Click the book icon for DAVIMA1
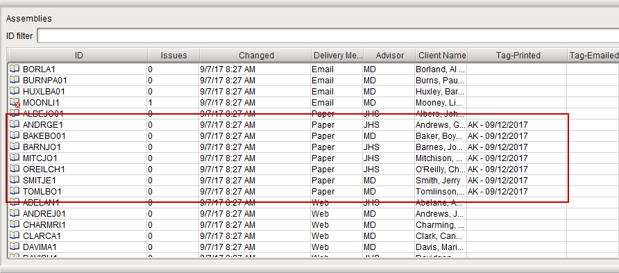The width and height of the screenshot is (619, 273). coord(15,247)
